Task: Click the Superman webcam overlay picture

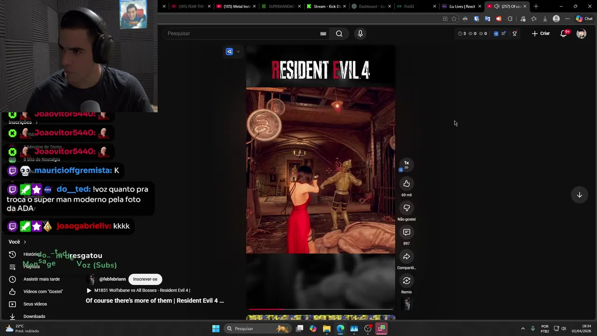Action: tap(133, 14)
